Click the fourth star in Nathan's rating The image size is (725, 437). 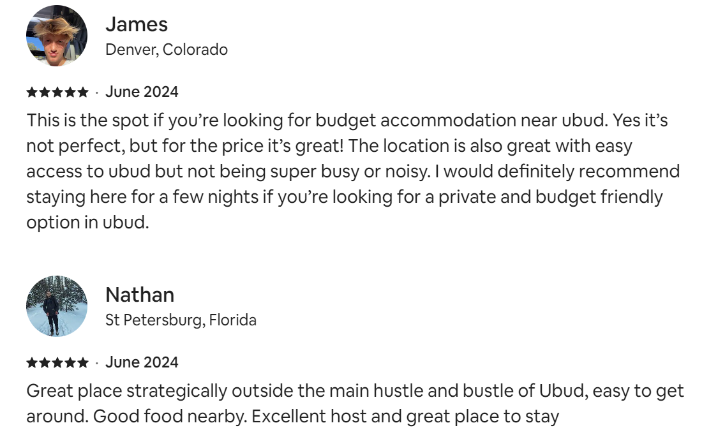70,363
